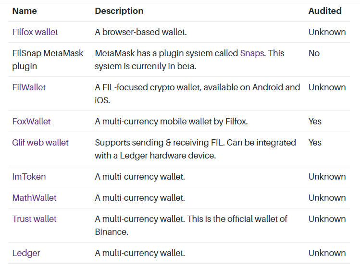The image size is (360, 268).
Task: Click the 'official wallet of Binance' description
Action: pyautogui.click(x=191, y=225)
